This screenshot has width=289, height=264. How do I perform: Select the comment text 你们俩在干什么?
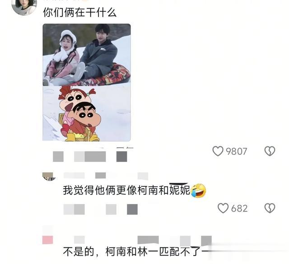[79, 13]
